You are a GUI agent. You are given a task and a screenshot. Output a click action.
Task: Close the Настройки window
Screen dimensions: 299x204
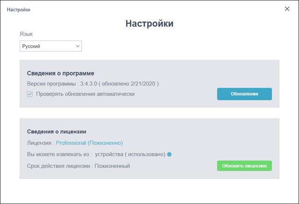pyautogui.click(x=287, y=9)
